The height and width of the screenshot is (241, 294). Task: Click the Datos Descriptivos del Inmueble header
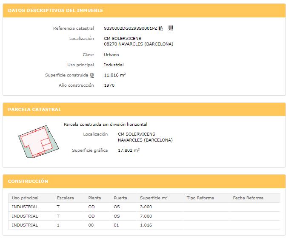click(56, 10)
